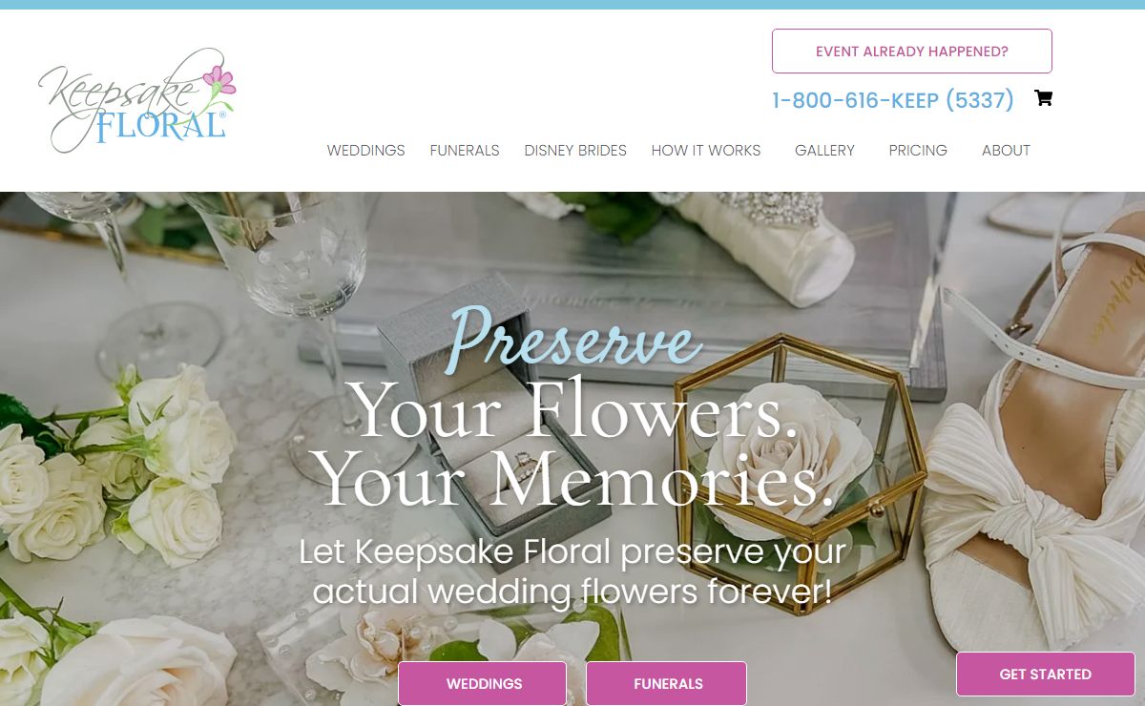
Task: Open Weddings in the top navigation menu
Action: tap(365, 151)
